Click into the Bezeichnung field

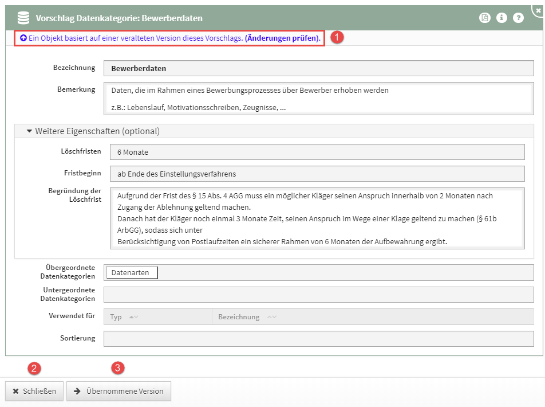(318, 68)
